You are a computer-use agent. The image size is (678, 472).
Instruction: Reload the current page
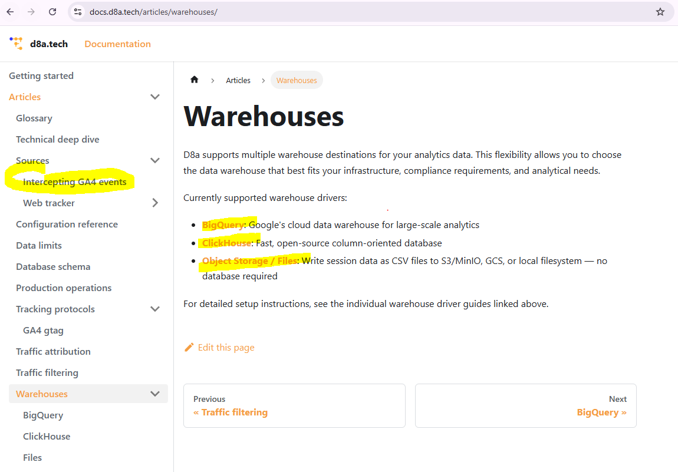[x=52, y=12]
